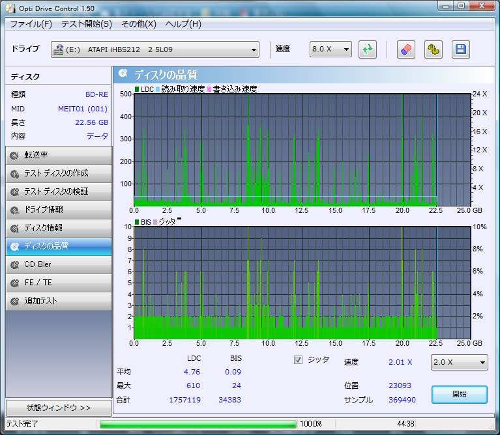500x435 pixels.
Task: Click the save floppy disk icon
Action: (461, 49)
